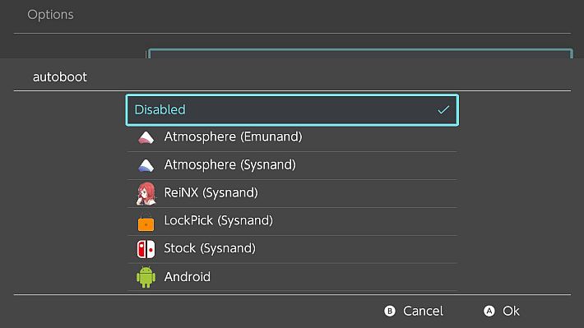Click the A button Ok icon
Viewport: 584px width, 328px height.
pyautogui.click(x=489, y=311)
